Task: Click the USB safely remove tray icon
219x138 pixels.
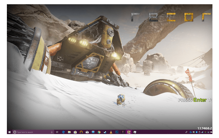Action: coord(199,132)
